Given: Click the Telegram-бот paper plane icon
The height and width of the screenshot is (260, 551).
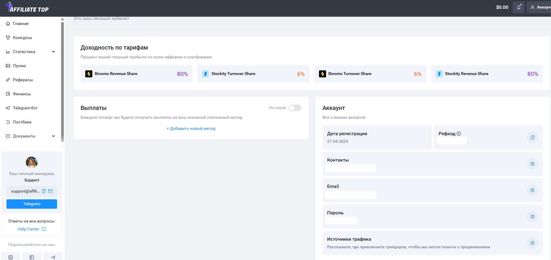Looking at the screenshot, I should (8, 108).
